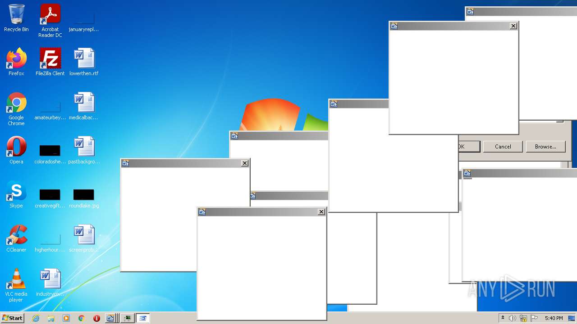Open the Opera desktop shortcut
This screenshot has height=324, width=577.
pos(16,151)
